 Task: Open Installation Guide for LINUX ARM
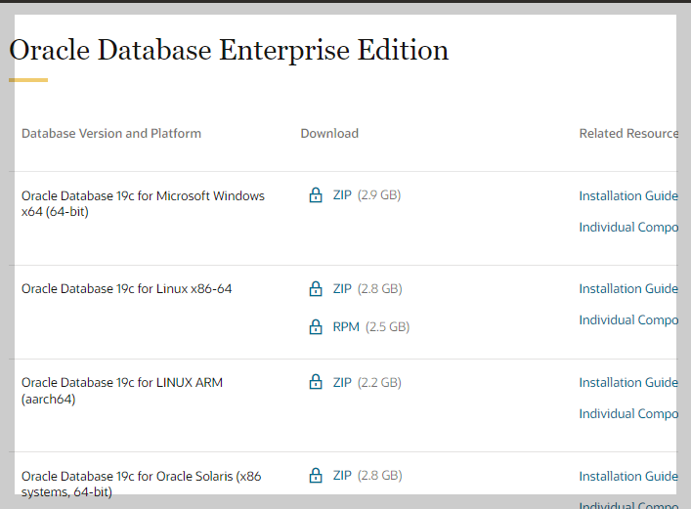pos(627,383)
